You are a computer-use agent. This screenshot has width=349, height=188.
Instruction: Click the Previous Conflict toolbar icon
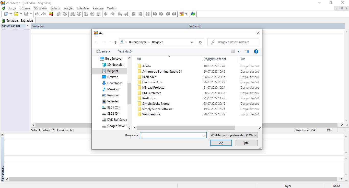pyautogui.click(x=79, y=14)
